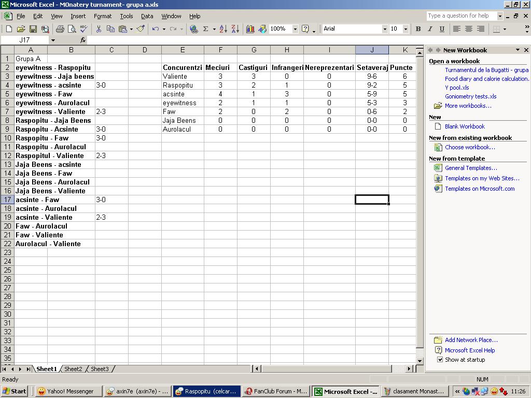
Task: Show the Drawing toolbar icon
Action: pos(262,29)
